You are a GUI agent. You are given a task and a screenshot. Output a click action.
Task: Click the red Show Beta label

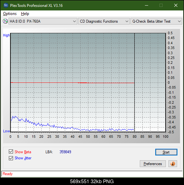coord(23,152)
